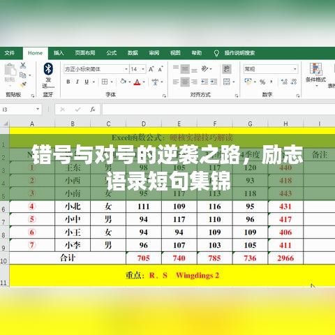Open the 文件 File tab
Screen dimensions: 335x335
[10, 53]
